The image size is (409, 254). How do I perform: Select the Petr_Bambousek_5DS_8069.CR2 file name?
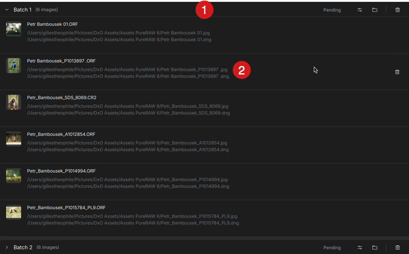pyautogui.click(x=61, y=98)
